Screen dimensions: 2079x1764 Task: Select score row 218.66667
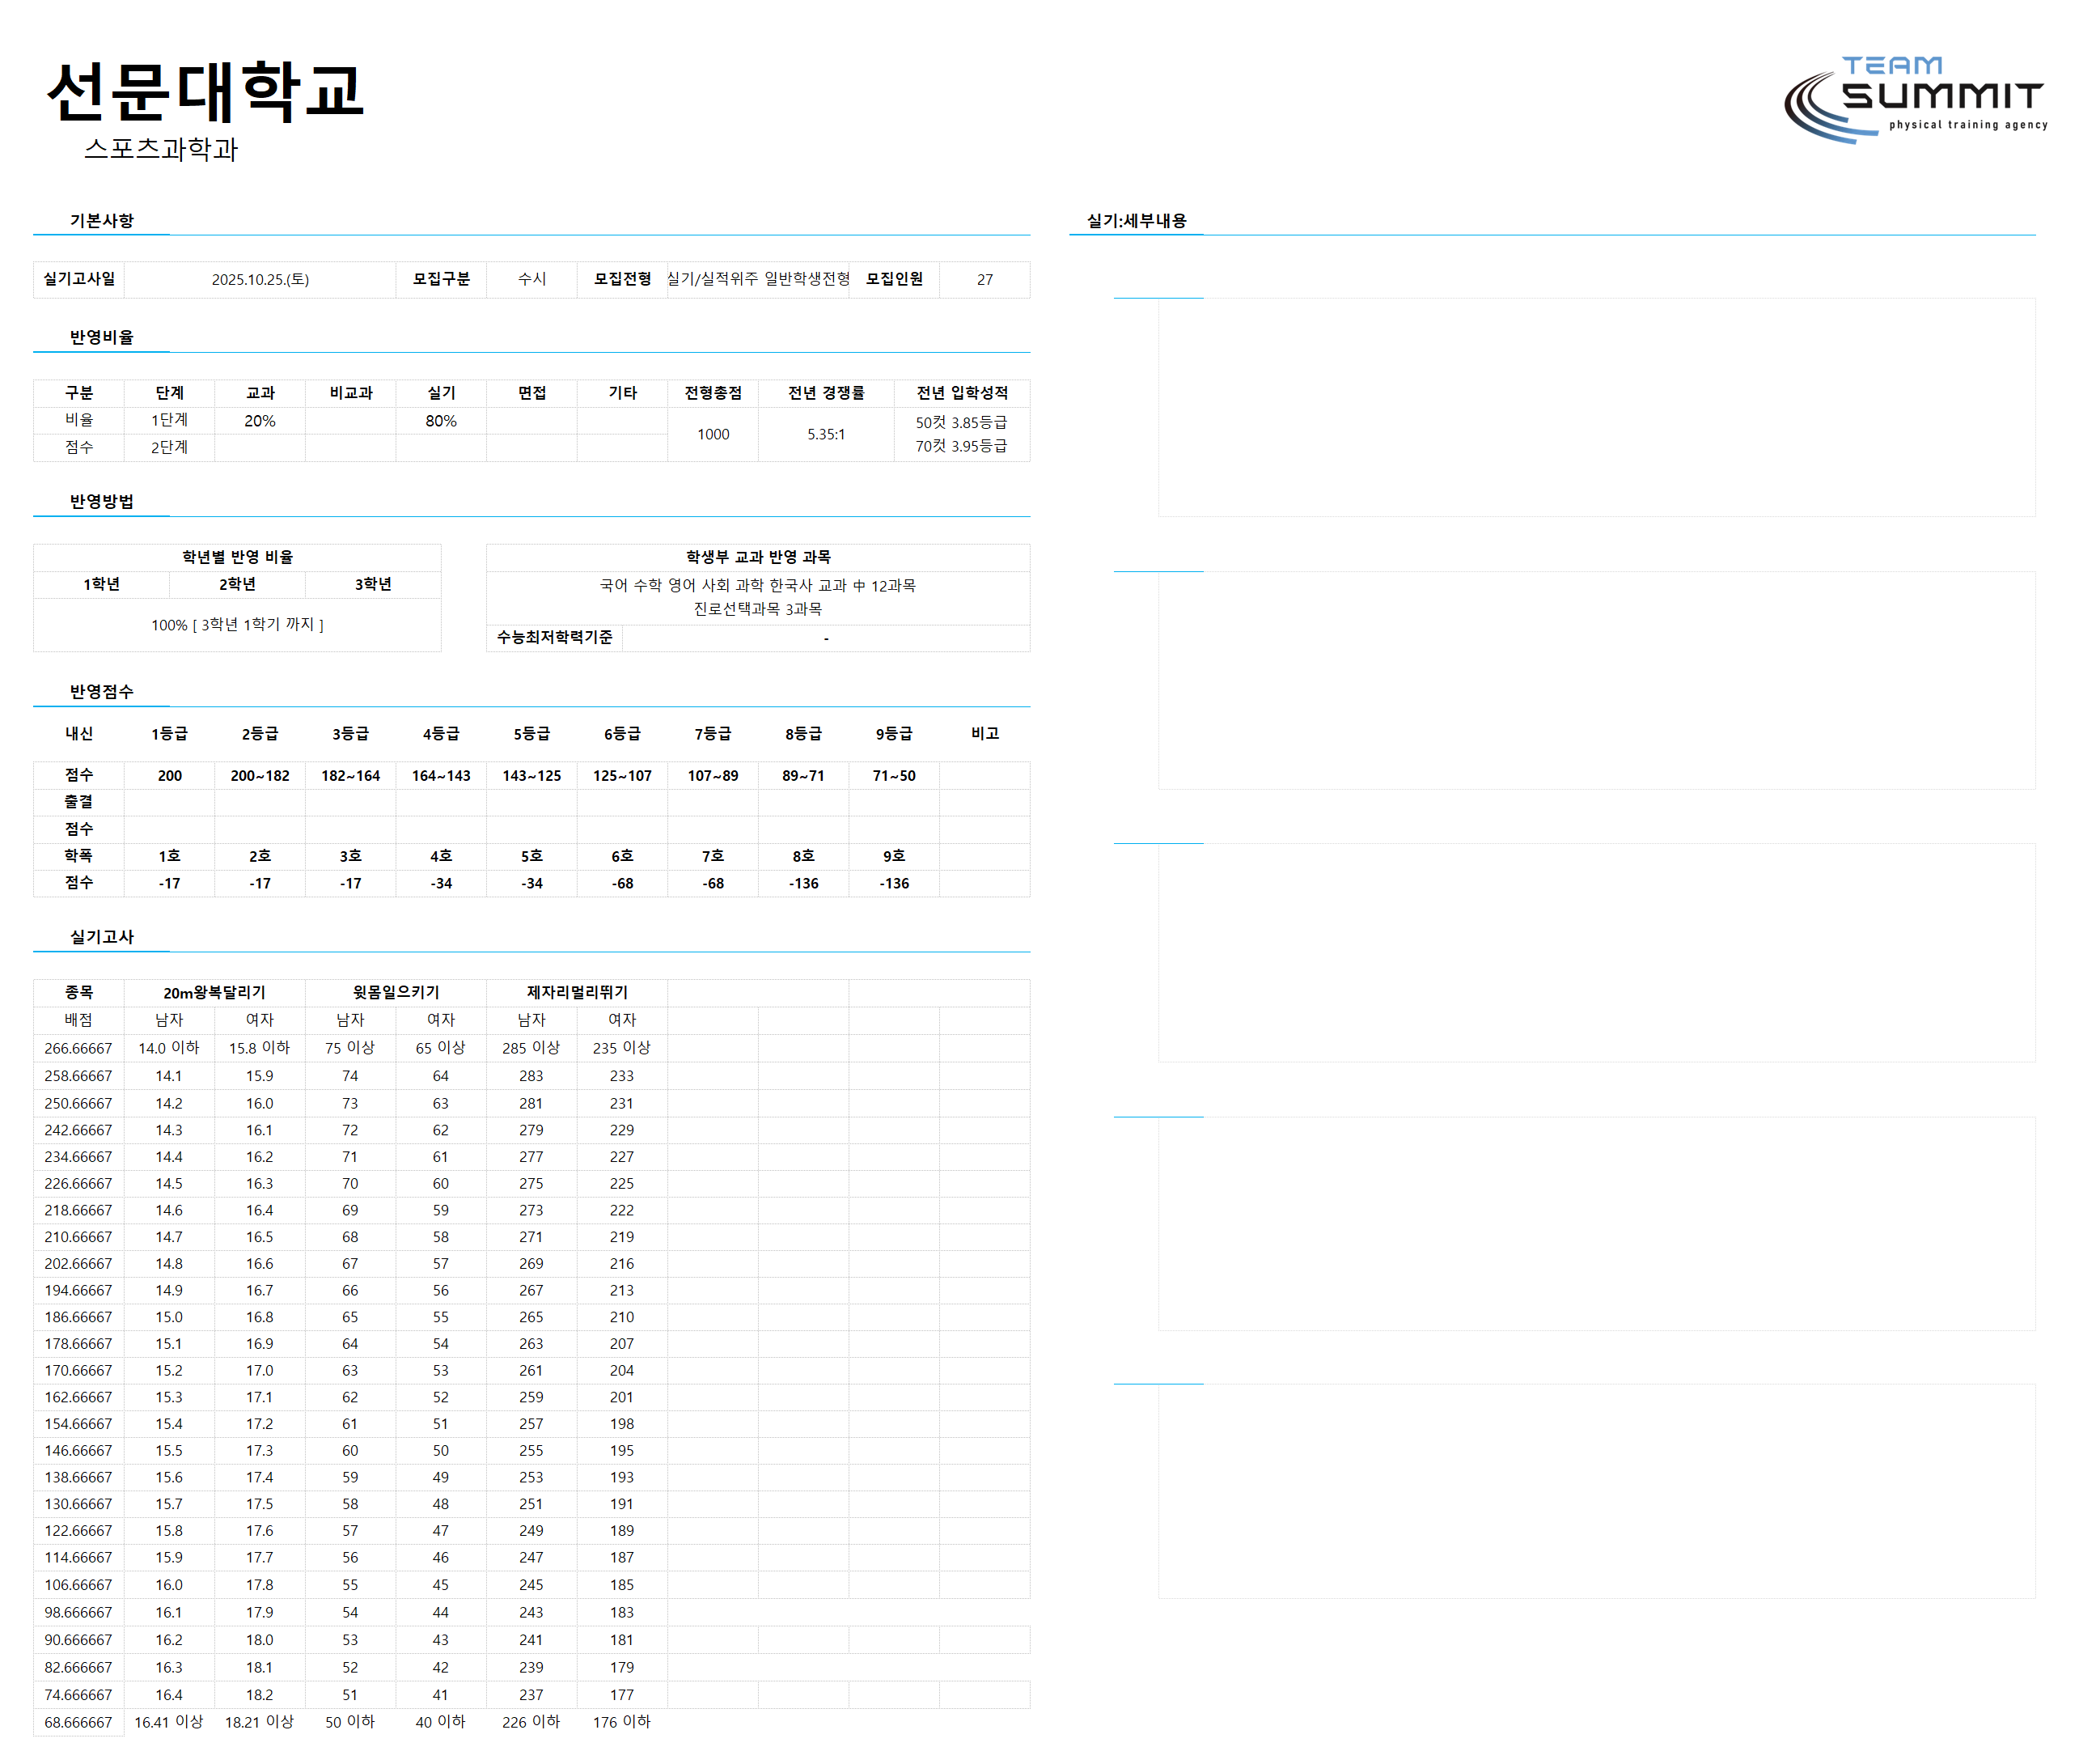[78, 1211]
